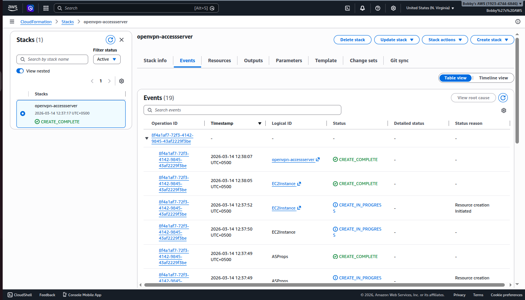Viewport: 525px width, 300px height.
Task: Refresh the Stacks list
Action: tap(110, 40)
